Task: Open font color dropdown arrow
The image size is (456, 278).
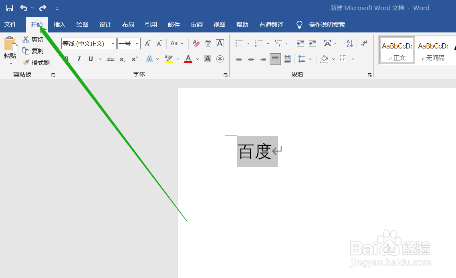Action: click(x=198, y=59)
